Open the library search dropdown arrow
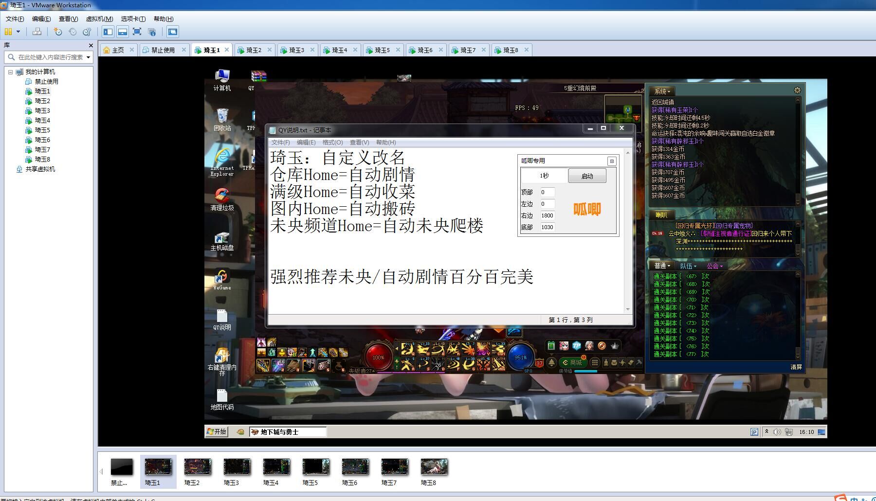876x501 pixels. coord(88,57)
